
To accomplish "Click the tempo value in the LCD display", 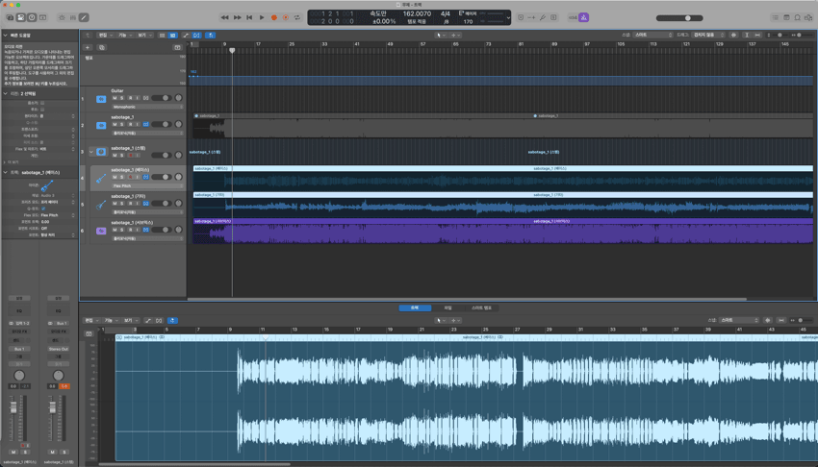I will coord(417,14).
